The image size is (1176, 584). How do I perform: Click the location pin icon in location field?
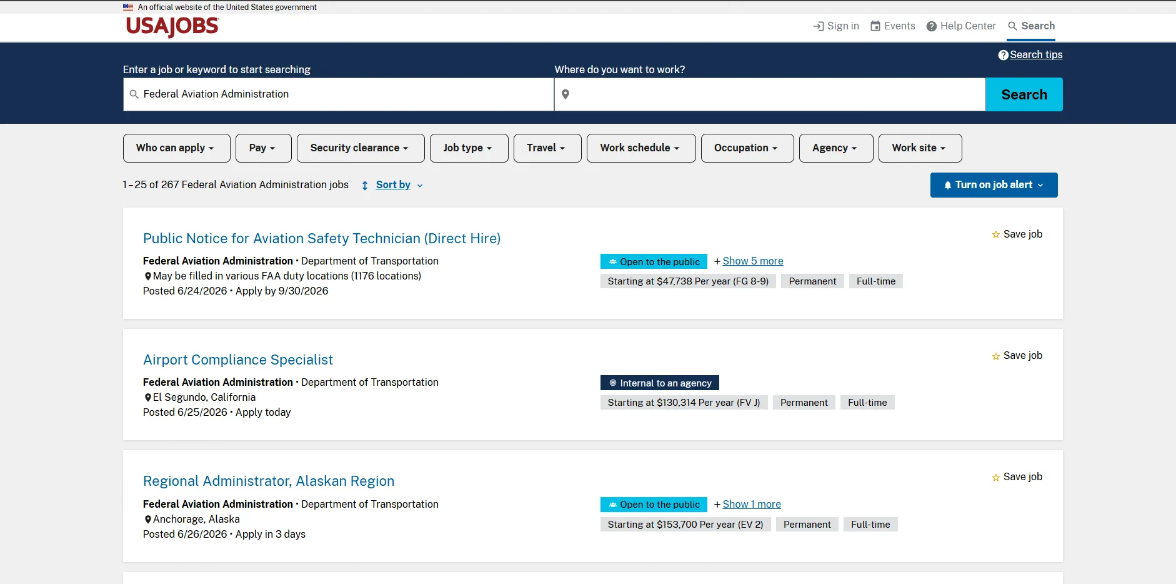coord(566,94)
